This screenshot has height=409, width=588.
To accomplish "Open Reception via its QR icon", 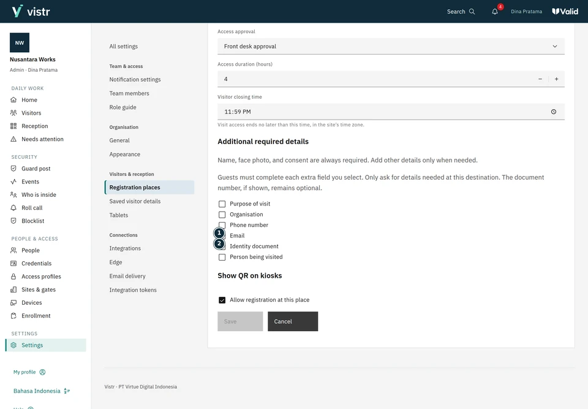I will click(13, 126).
